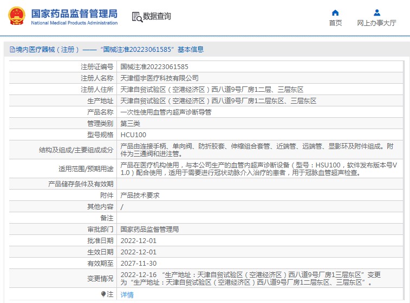Open 网上办事大厅 user icon
Image resolution: width=410 pixels, height=303 pixels.
[x=377, y=12]
